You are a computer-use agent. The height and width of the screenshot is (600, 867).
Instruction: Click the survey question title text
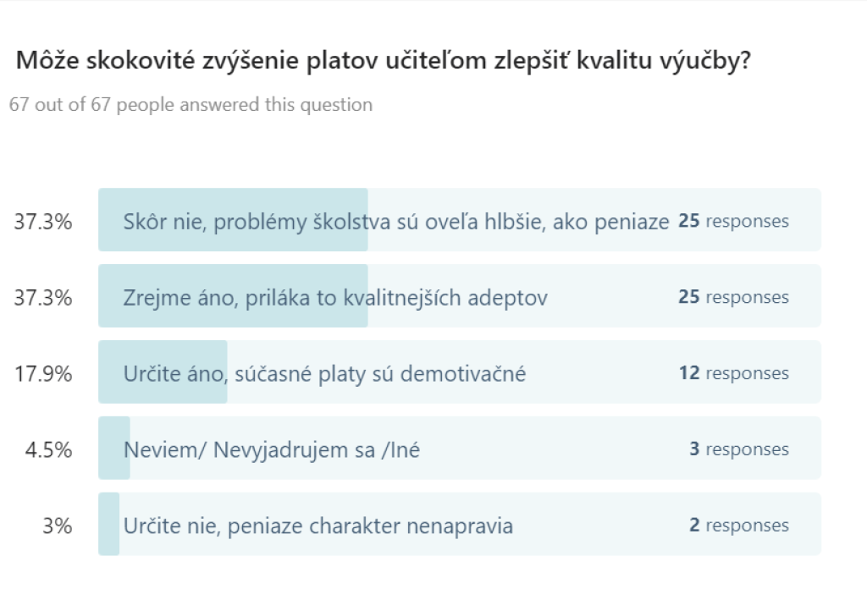click(x=384, y=60)
